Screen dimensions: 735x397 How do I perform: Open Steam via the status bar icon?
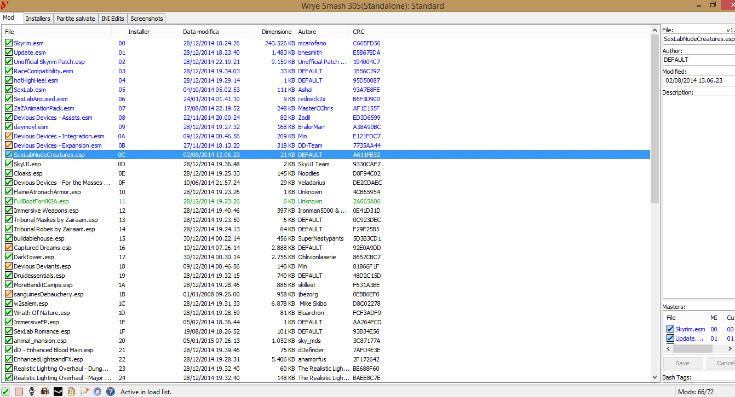(x=58, y=392)
